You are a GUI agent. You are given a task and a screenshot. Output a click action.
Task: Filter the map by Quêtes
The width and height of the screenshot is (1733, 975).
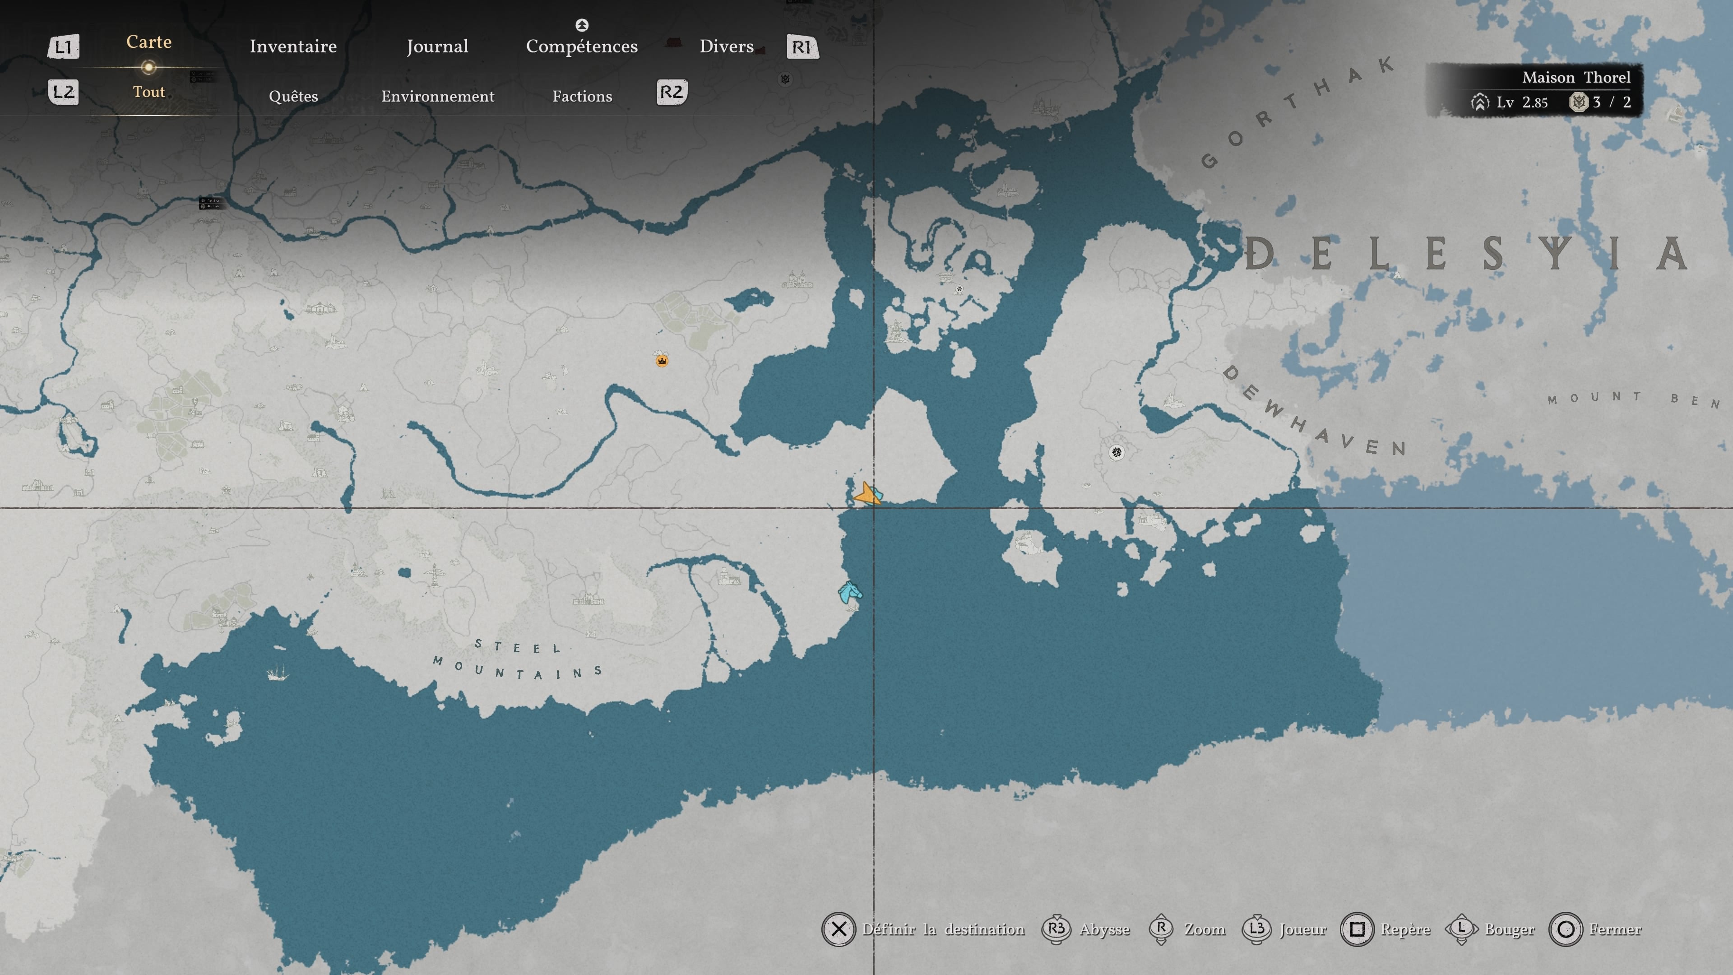pos(293,96)
